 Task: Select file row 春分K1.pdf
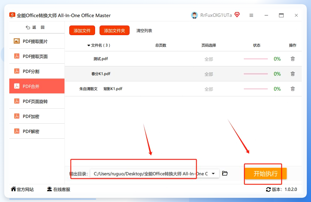(183, 74)
